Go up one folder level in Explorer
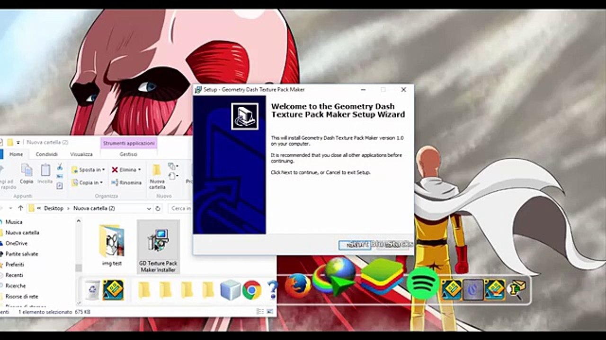The image size is (606, 340). pyautogui.click(x=20, y=208)
